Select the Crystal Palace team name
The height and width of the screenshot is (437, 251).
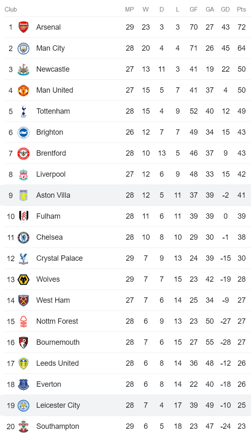coord(59,258)
